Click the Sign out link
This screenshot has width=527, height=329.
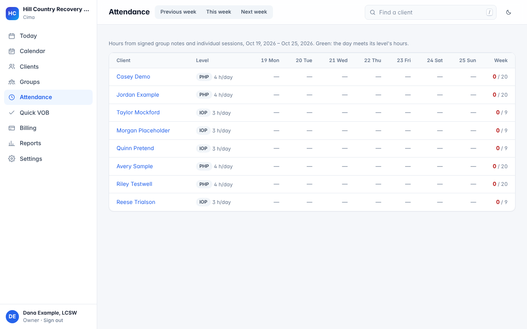[54, 320]
